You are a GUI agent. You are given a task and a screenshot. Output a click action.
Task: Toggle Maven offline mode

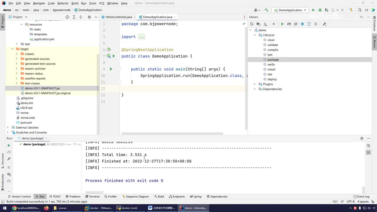[296, 24]
